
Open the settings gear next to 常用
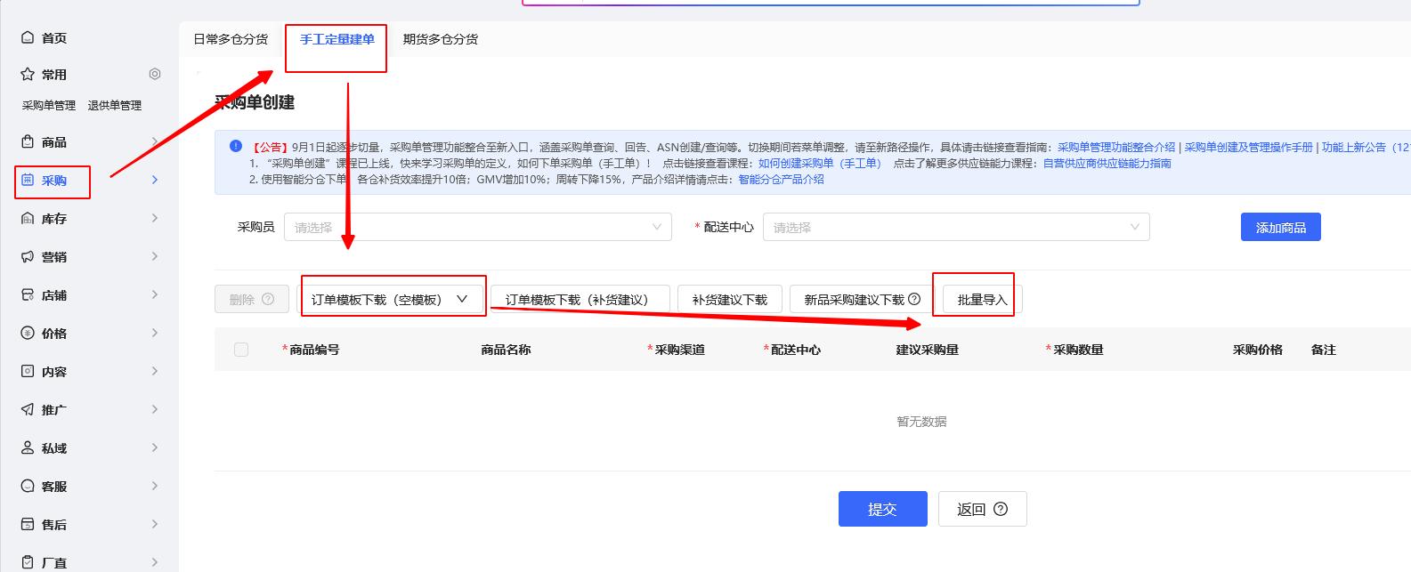(x=155, y=75)
